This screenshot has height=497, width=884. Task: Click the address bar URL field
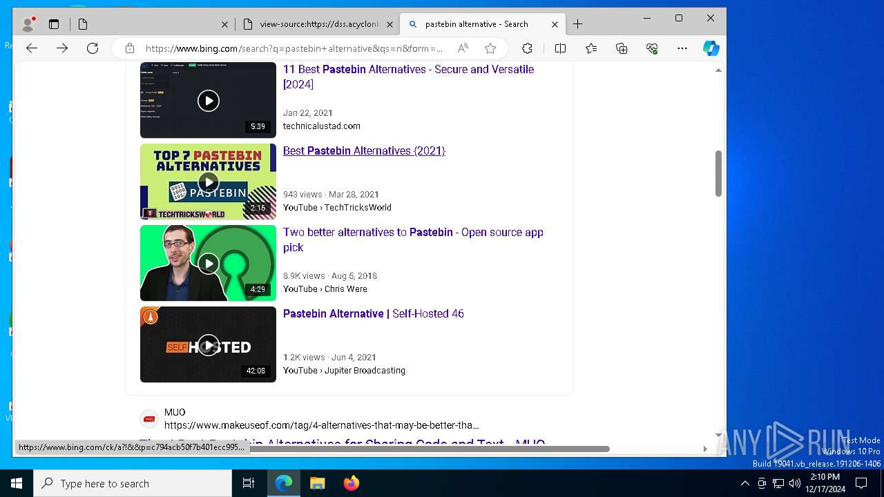click(294, 48)
